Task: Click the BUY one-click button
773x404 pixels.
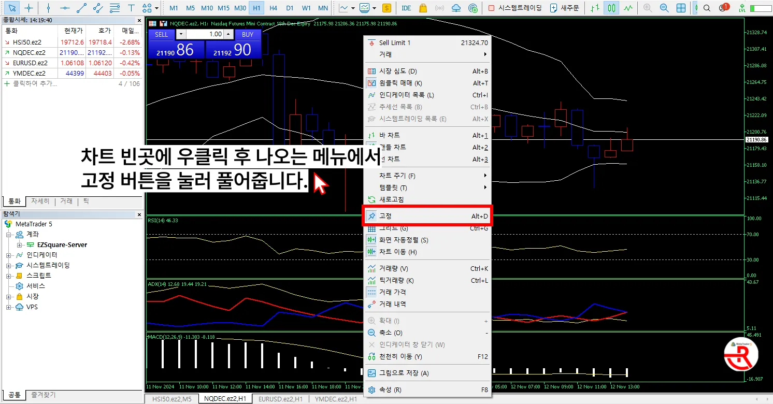Action: coord(248,34)
